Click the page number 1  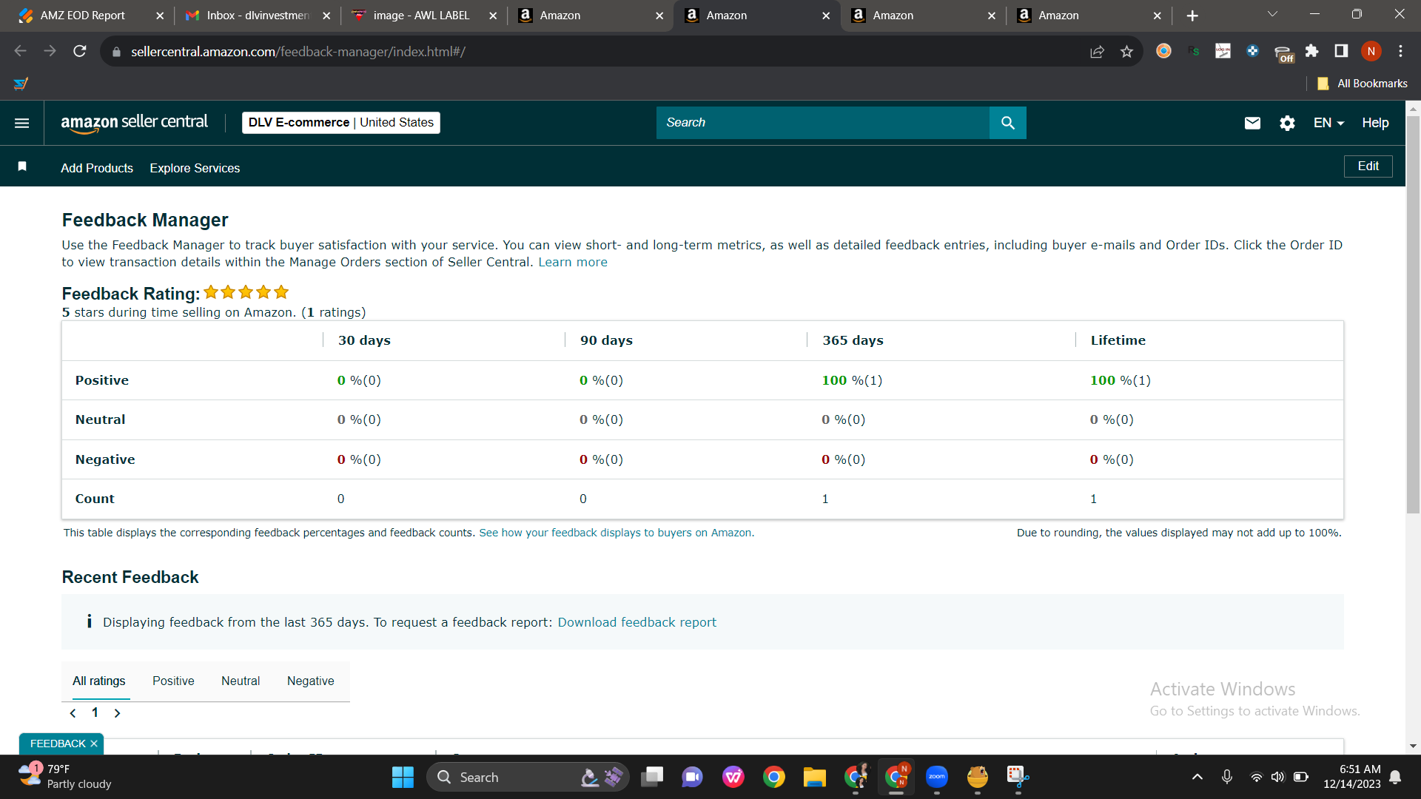(95, 712)
